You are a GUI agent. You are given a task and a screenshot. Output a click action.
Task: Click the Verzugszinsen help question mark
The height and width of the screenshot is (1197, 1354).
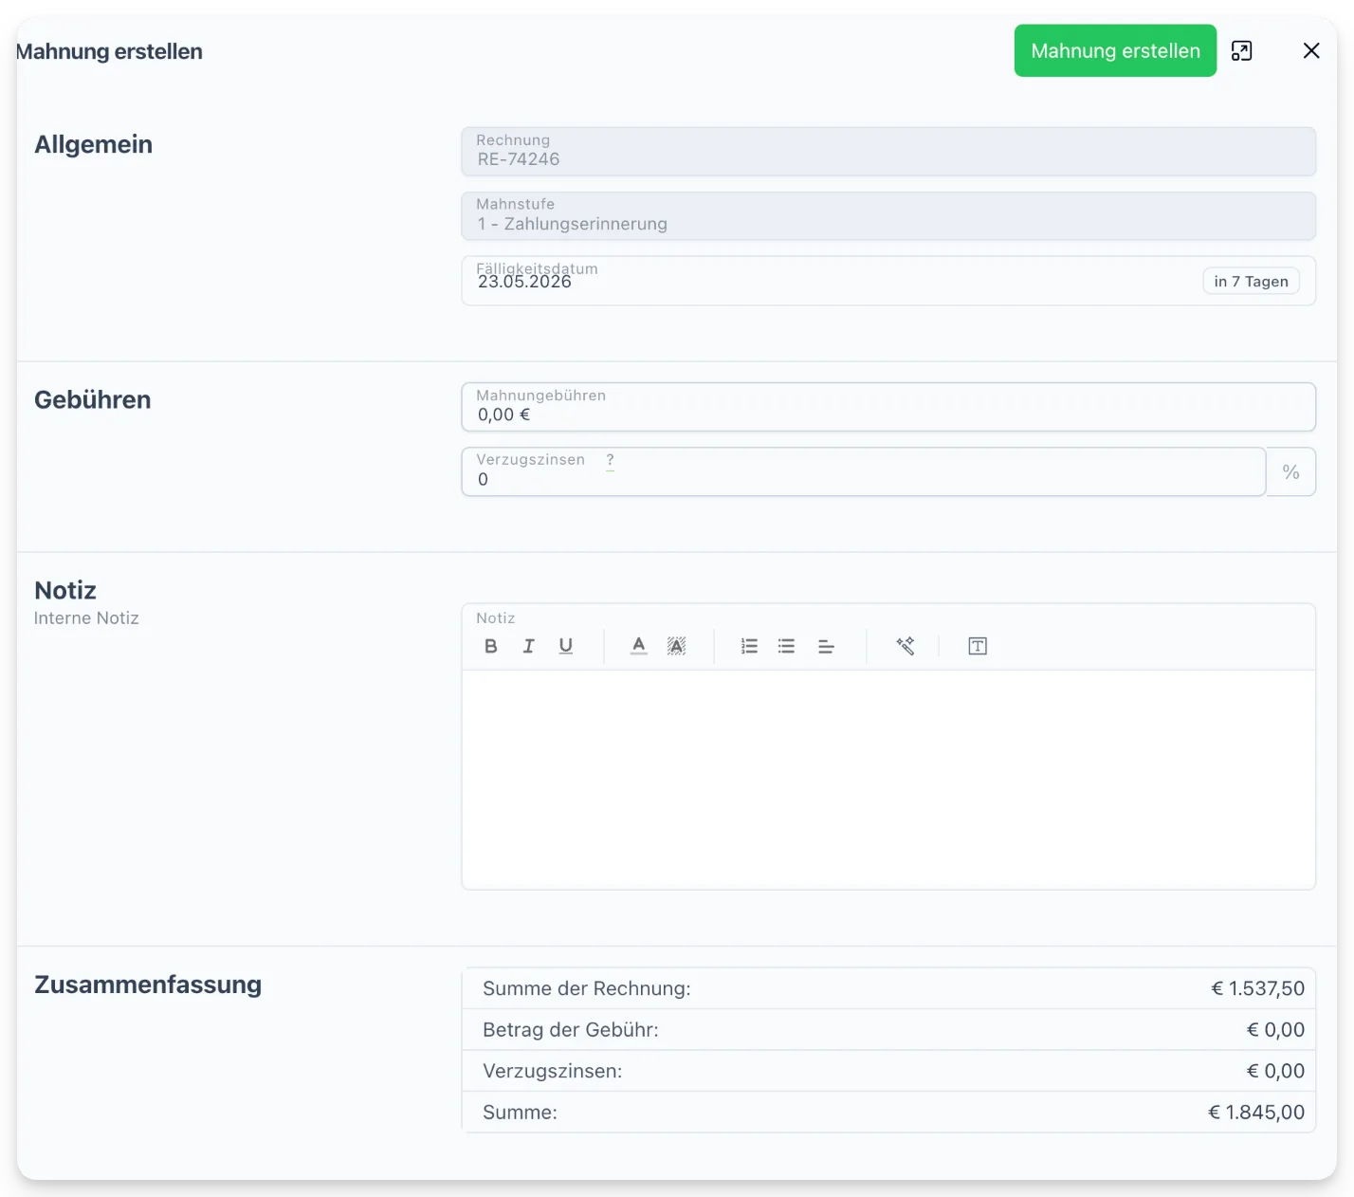click(x=610, y=460)
